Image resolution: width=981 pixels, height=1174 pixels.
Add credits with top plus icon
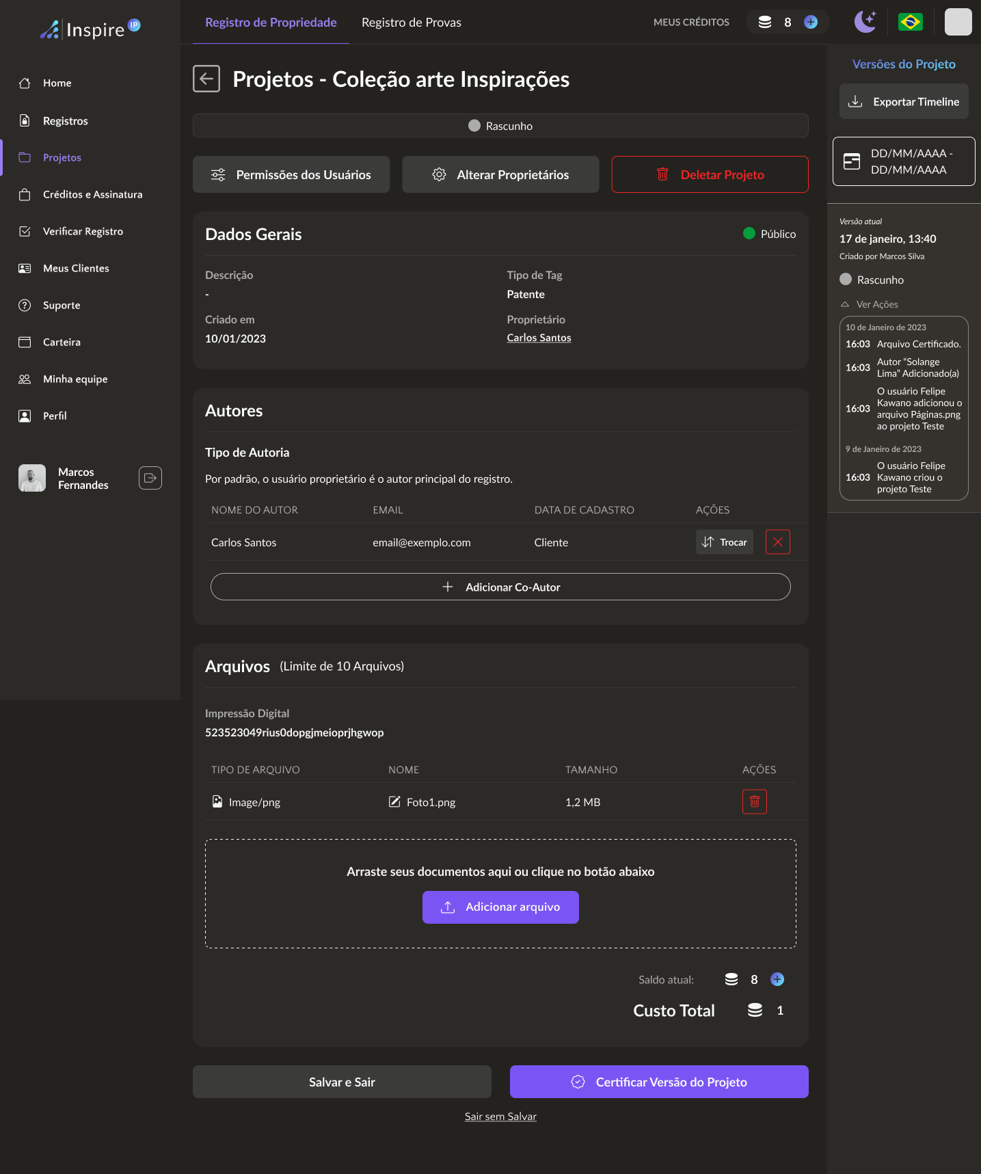coord(811,22)
